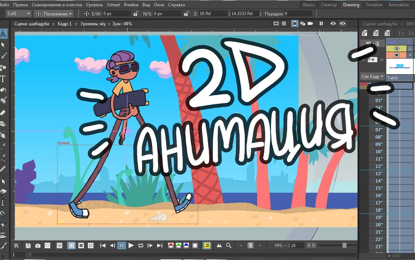This screenshot has height=260, width=415.
Task: Switch to the Animation room tab
Action: [x=398, y=5]
